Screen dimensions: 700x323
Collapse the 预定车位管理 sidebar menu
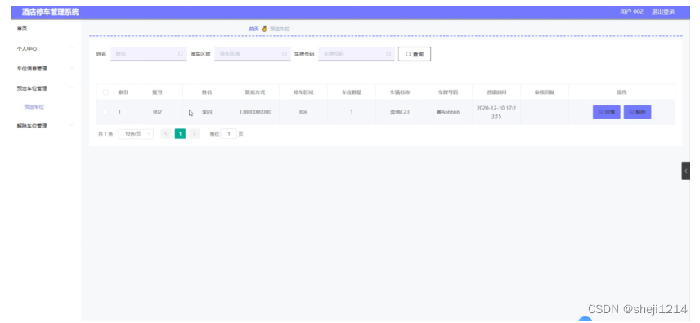46,87
